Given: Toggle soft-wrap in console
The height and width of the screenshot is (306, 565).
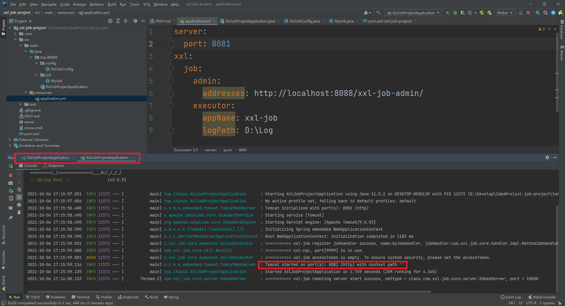Looking at the screenshot, I should point(19,189).
